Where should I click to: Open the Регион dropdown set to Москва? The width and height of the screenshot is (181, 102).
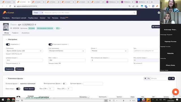point(109,51)
